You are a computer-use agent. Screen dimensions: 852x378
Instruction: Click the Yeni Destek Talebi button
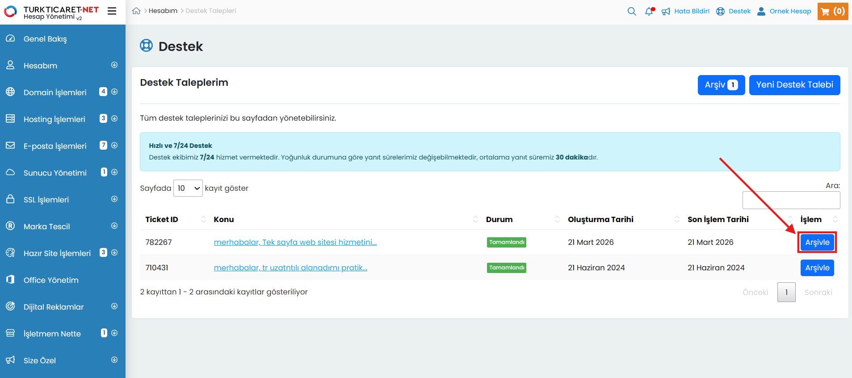pyautogui.click(x=794, y=85)
